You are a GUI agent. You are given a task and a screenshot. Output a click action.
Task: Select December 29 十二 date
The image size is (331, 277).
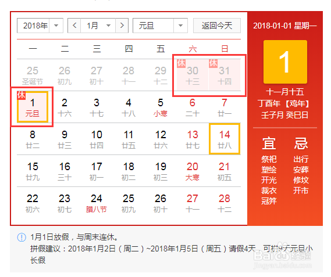[x=161, y=75]
